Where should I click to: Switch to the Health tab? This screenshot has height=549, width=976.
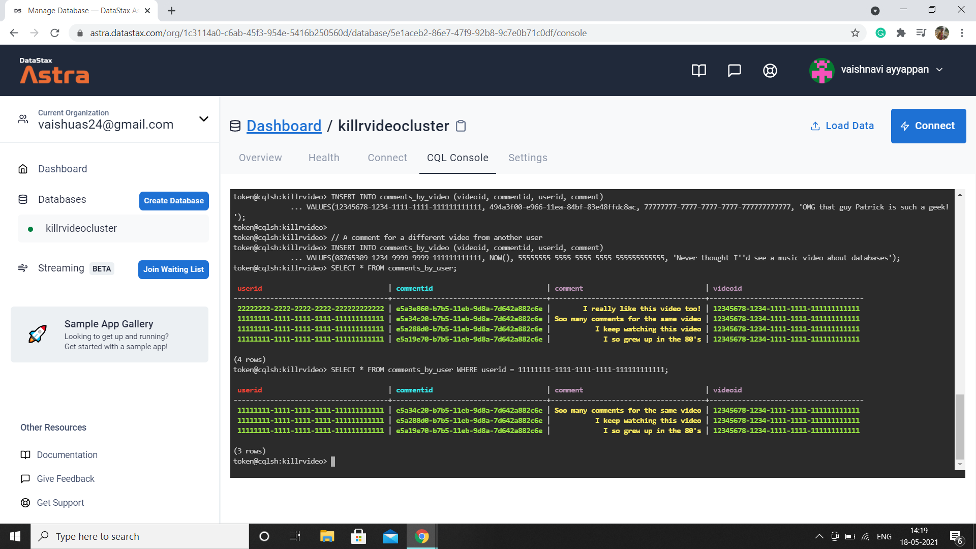pyautogui.click(x=324, y=158)
